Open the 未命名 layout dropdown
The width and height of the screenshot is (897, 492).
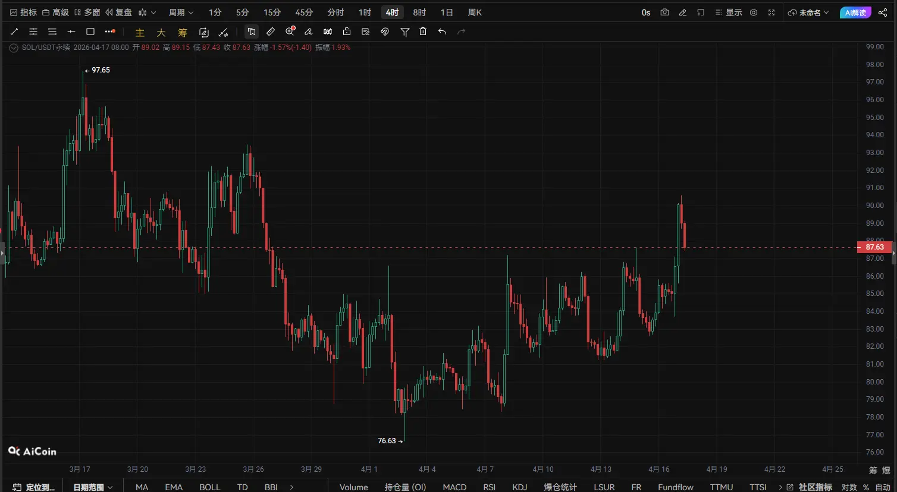808,12
